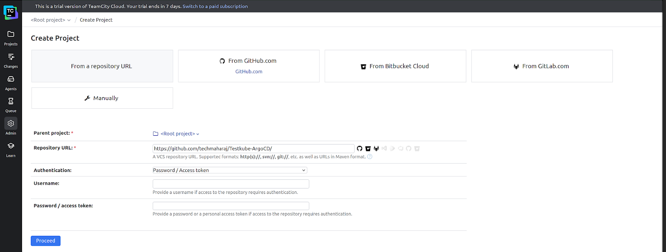This screenshot has height=252, width=666.
Task: Open the Authentication type dropdown
Action: 230,170
